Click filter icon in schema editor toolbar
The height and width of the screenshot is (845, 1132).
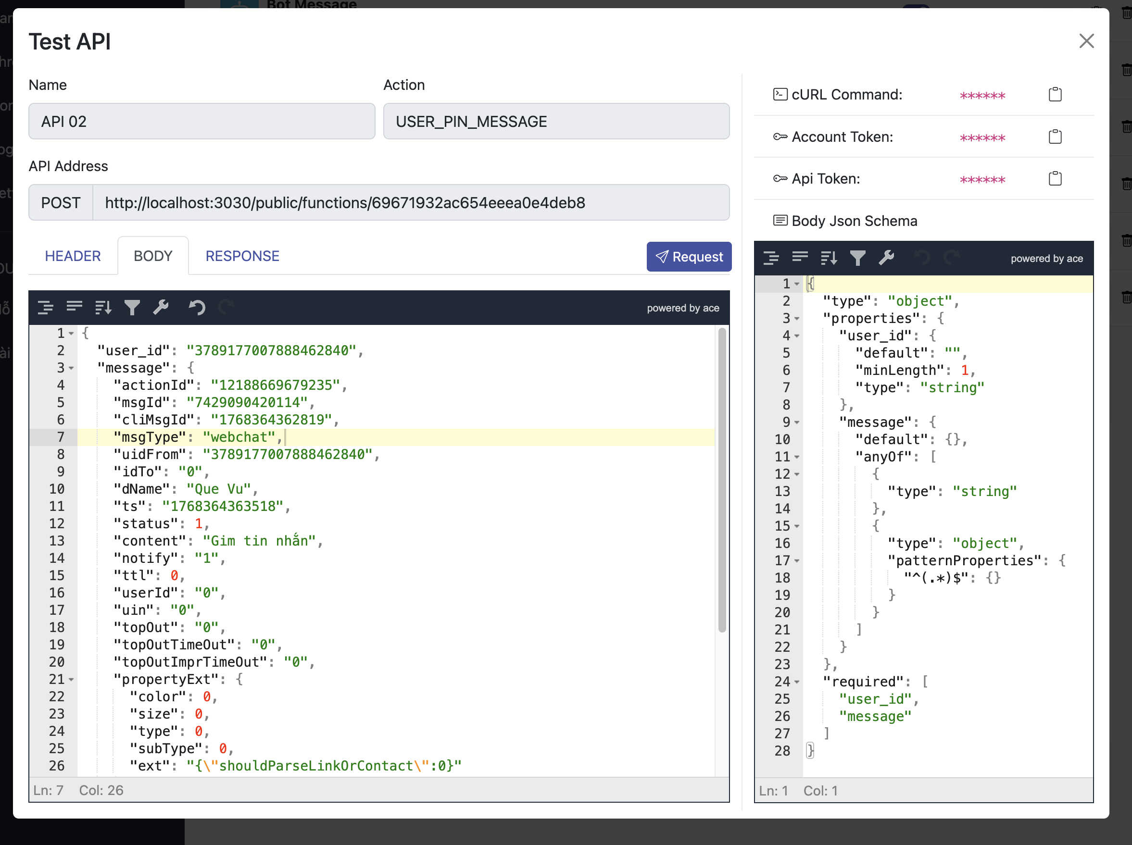[858, 258]
